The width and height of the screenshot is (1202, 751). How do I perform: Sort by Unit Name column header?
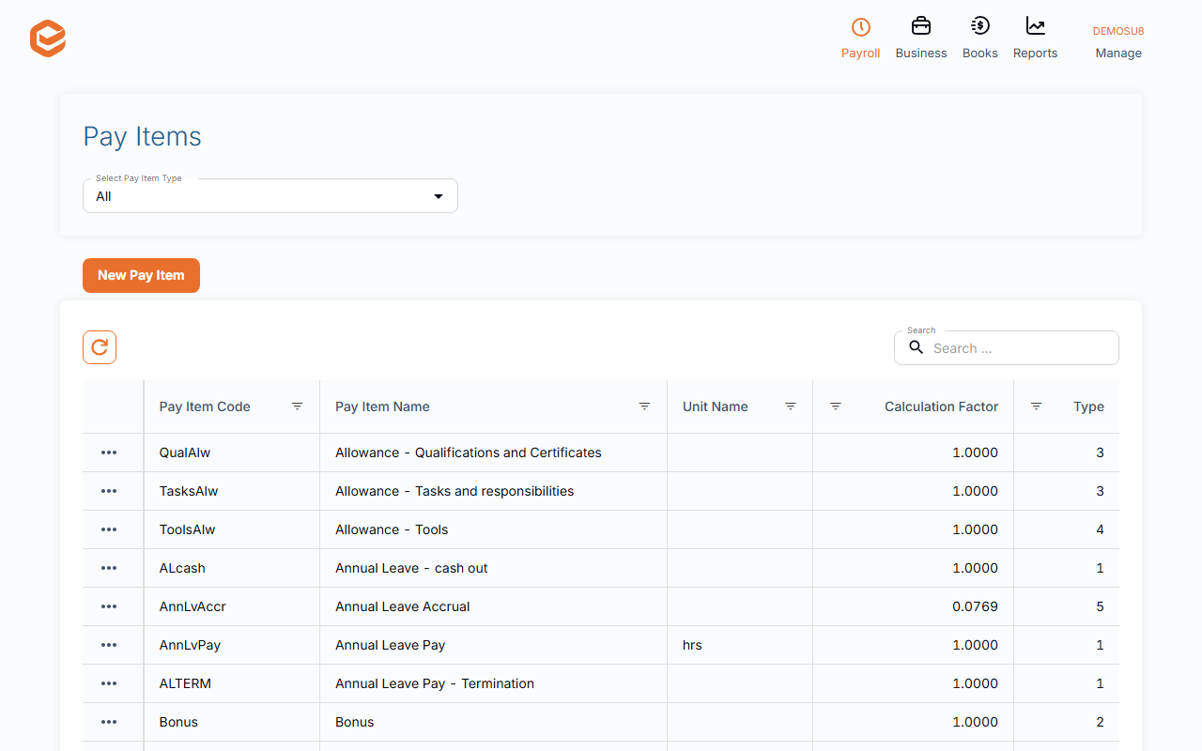point(716,406)
